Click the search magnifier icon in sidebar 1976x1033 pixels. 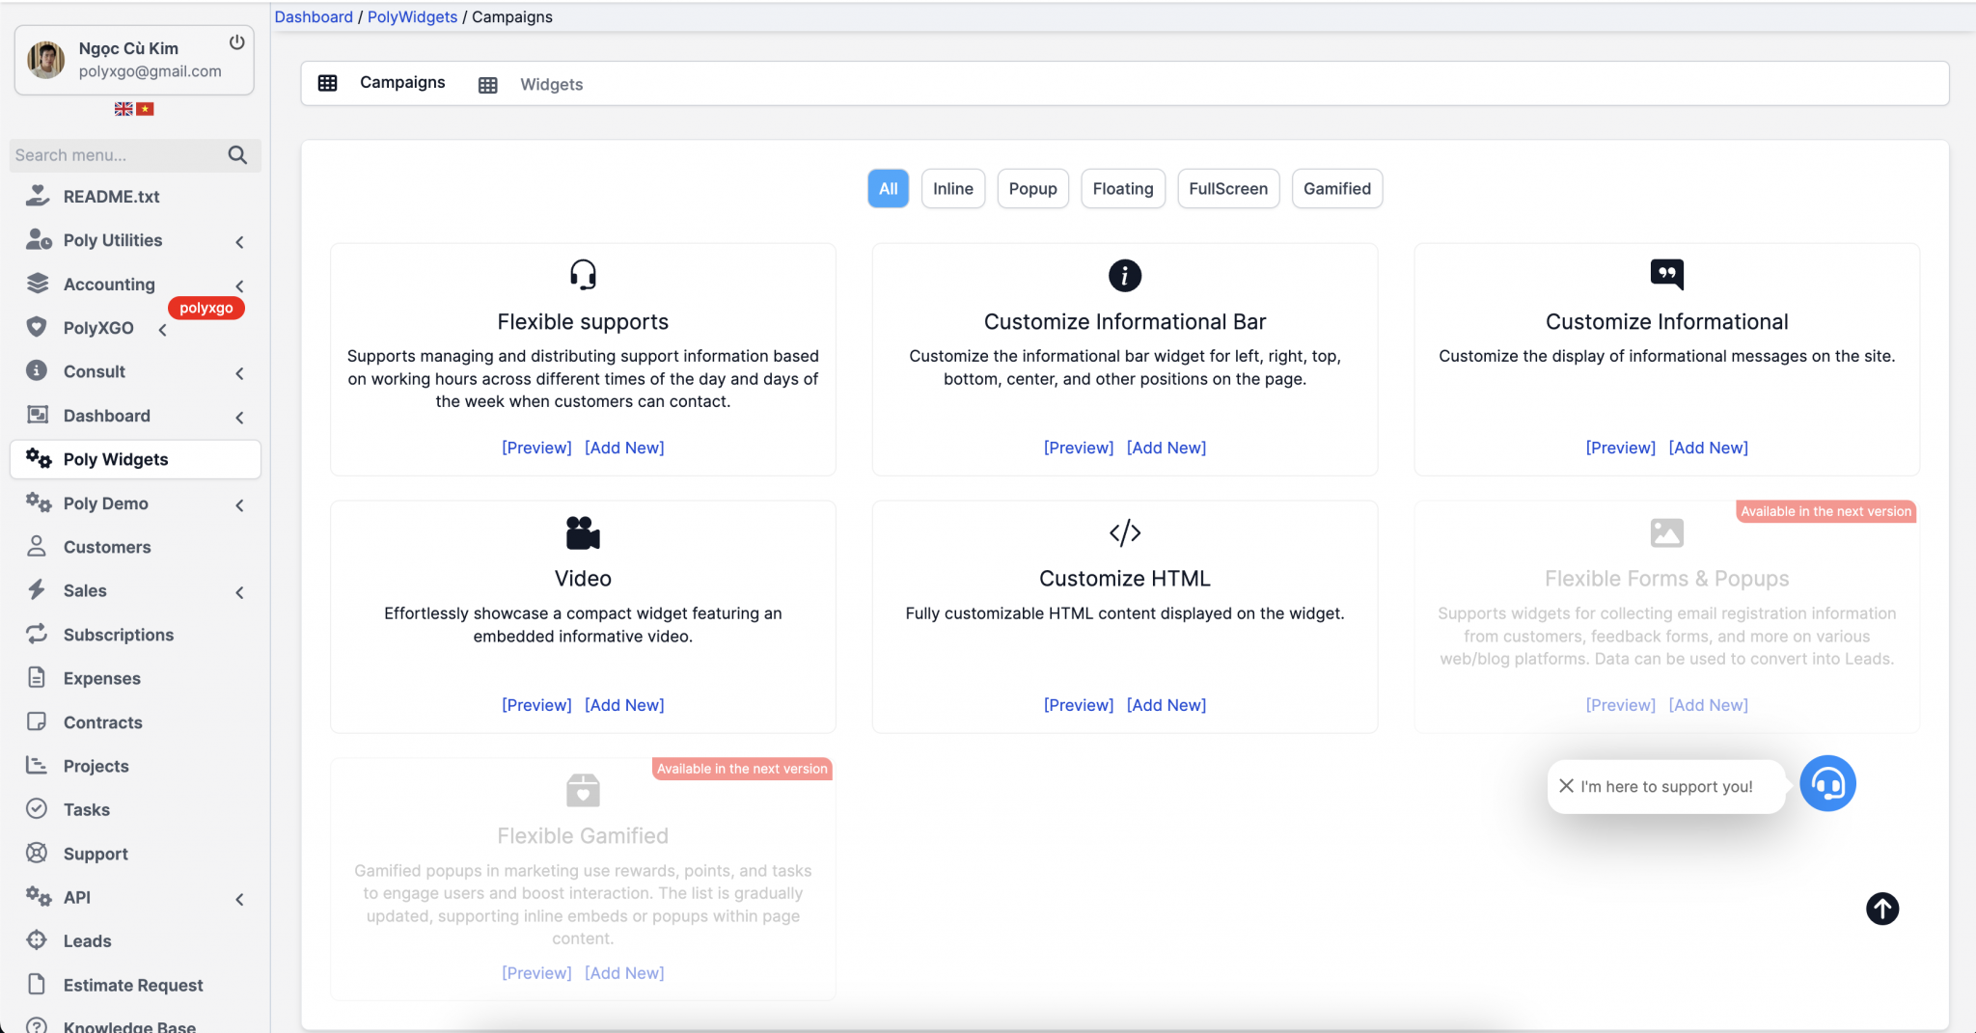pos(237,154)
